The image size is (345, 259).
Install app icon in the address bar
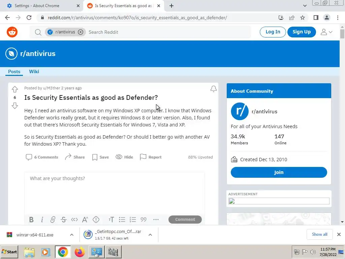tap(281, 18)
